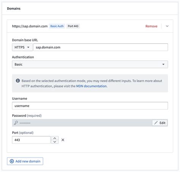Click the Basic Auth tag
The height and width of the screenshot is (172, 180).
[57, 26]
